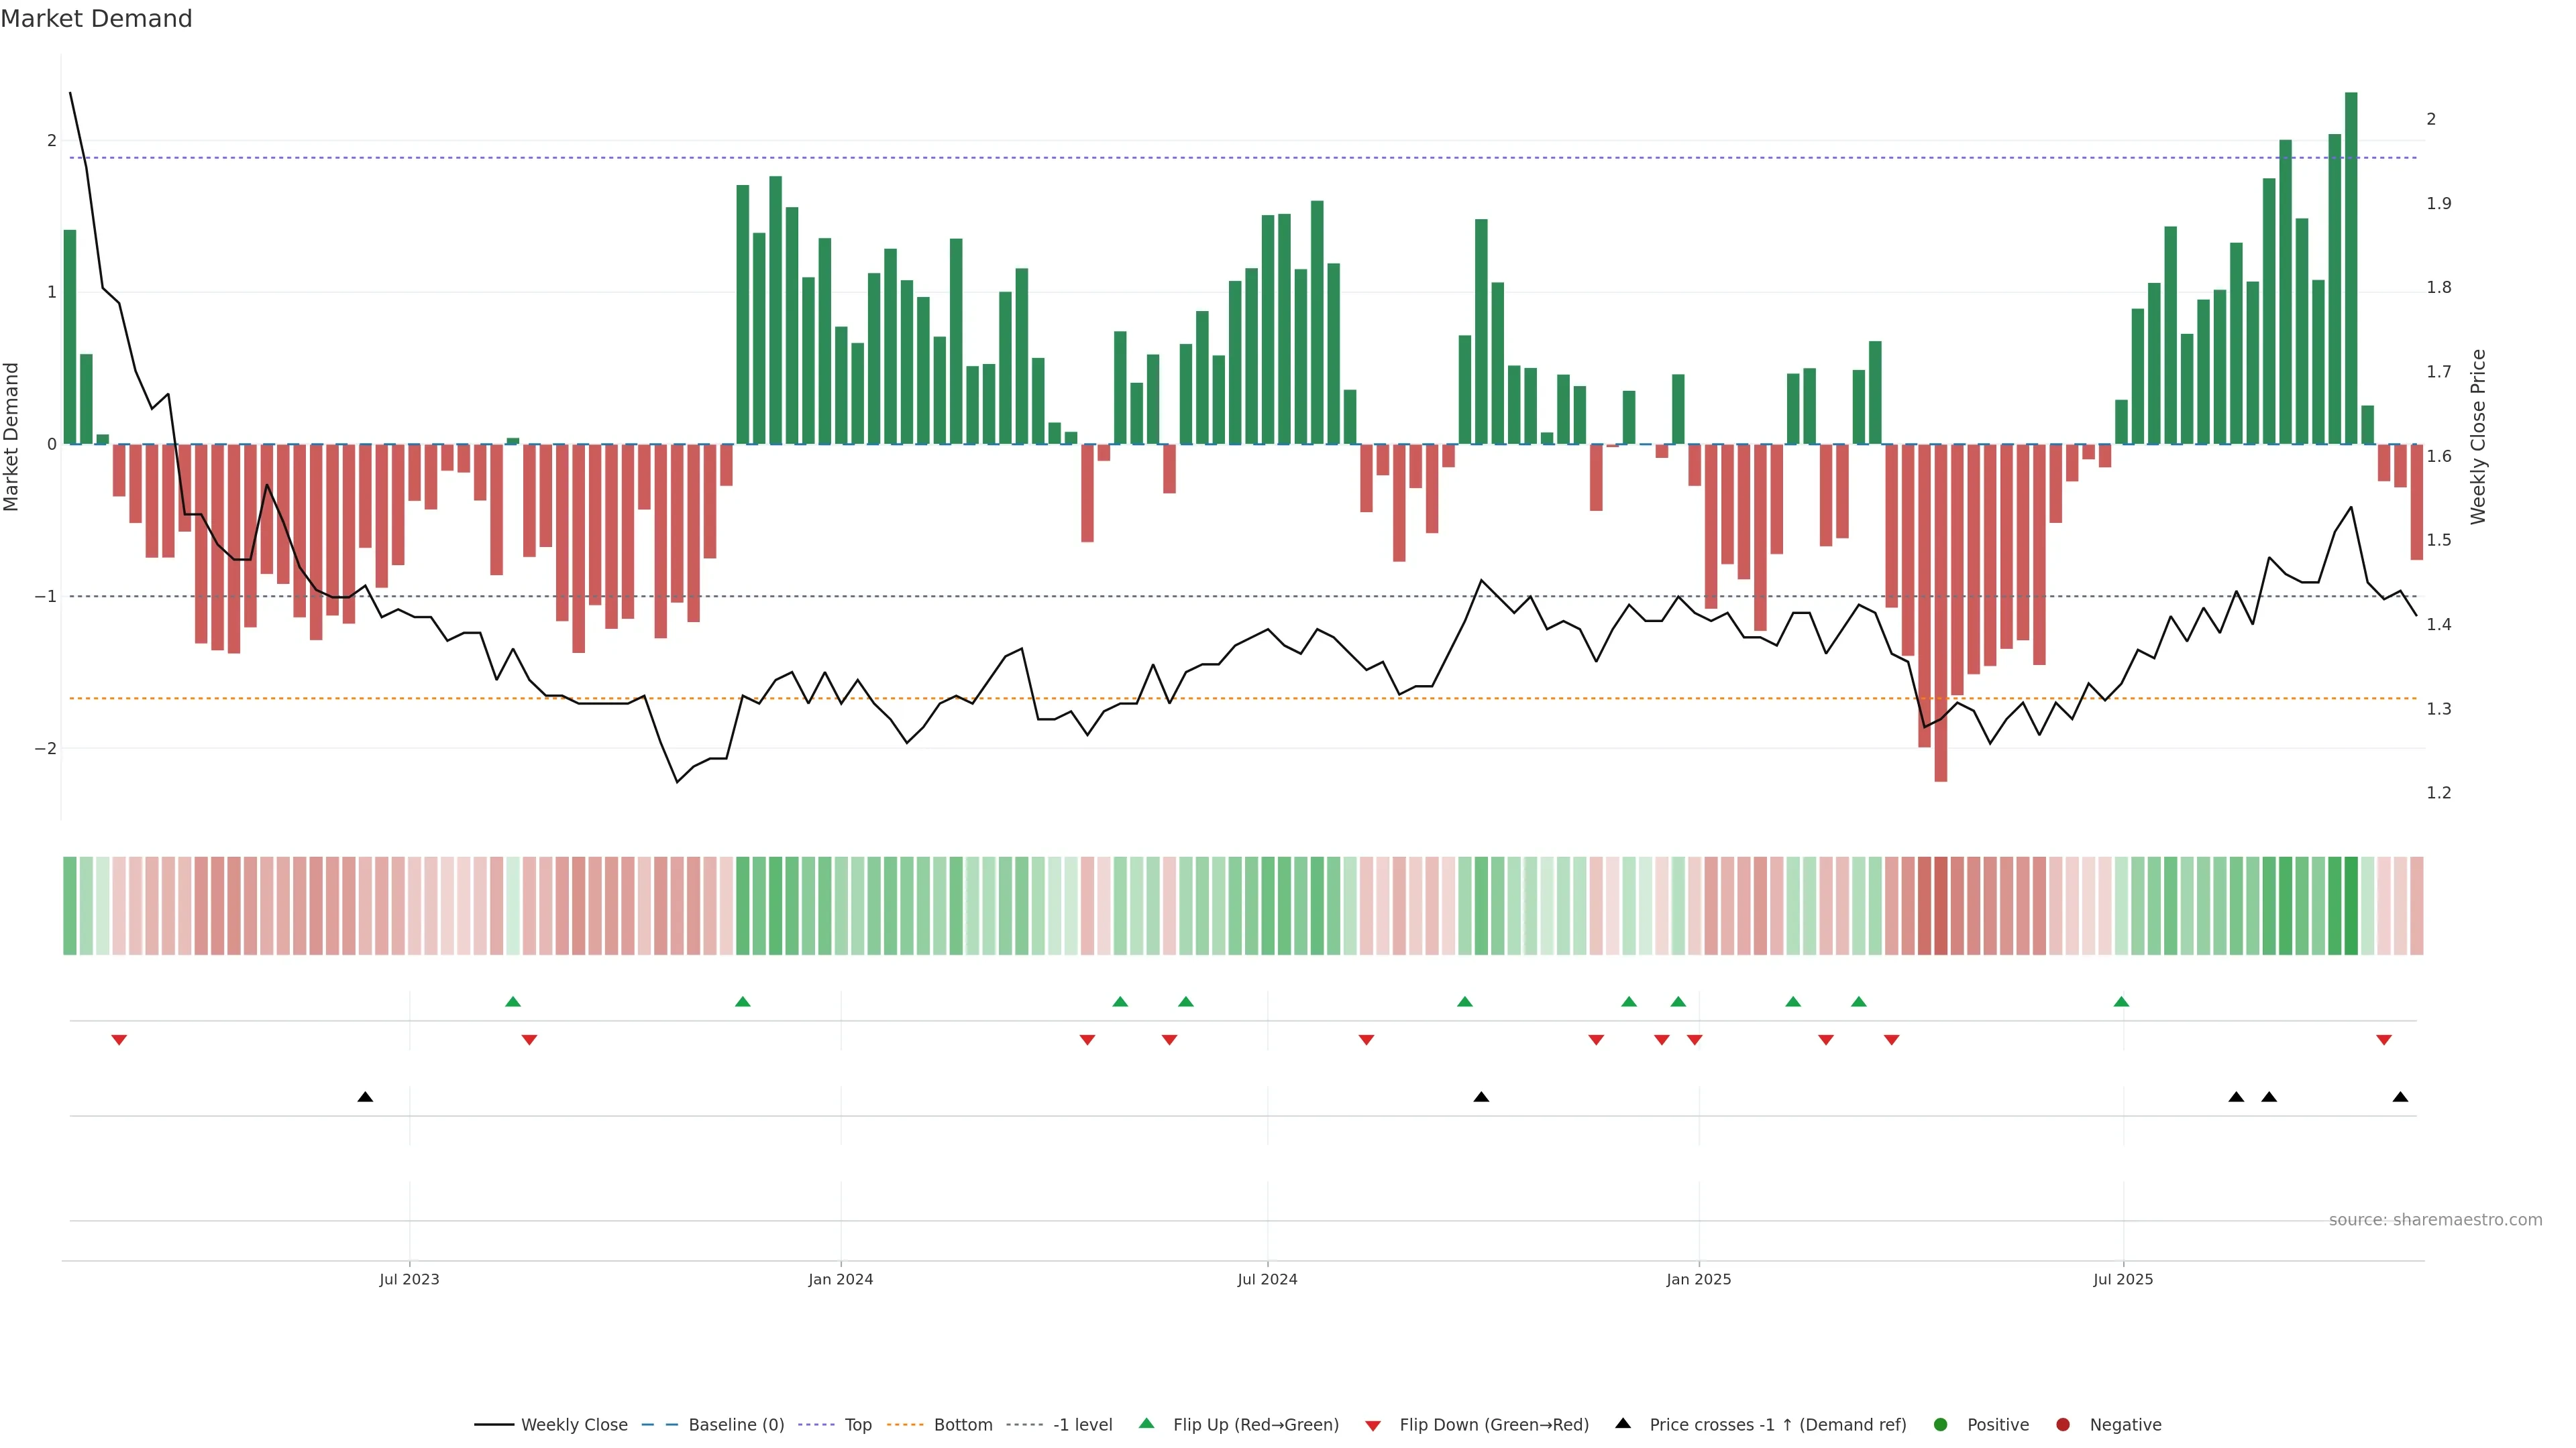The image size is (2576, 1448).
Task: Click the source: sharemaestro.com text
Action: pos(2435,1220)
